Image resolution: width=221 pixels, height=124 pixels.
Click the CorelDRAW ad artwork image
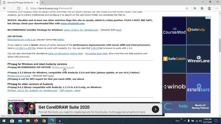coord(21,108)
